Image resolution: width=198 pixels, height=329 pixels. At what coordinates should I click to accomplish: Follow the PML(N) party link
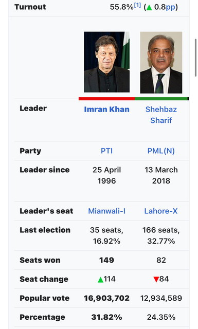click(x=161, y=151)
